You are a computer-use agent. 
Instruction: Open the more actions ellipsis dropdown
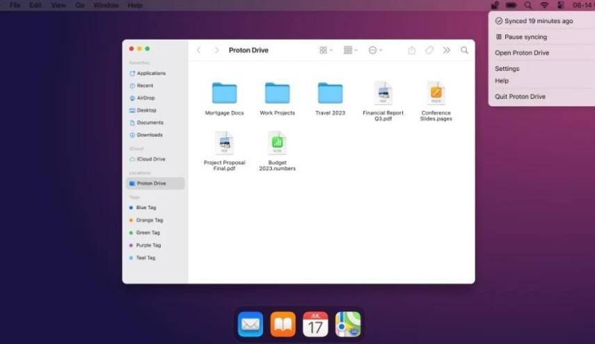tap(375, 50)
